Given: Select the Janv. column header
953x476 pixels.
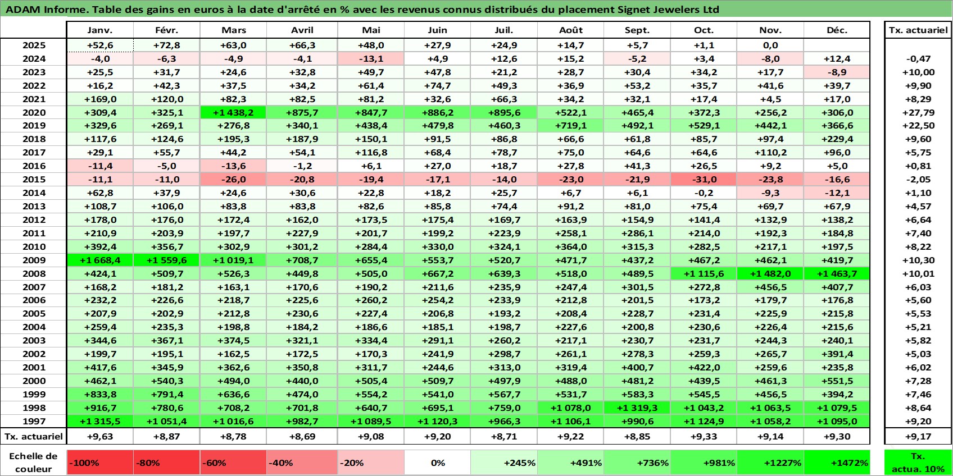Looking at the screenshot, I should tap(100, 30).
